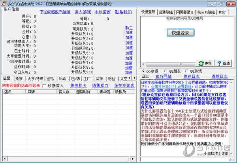Select the 太空 tab
Image resolution: width=237 pixels, height=163 pixels.
click(124, 79)
